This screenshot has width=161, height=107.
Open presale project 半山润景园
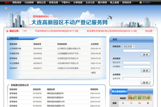tap(14, 63)
